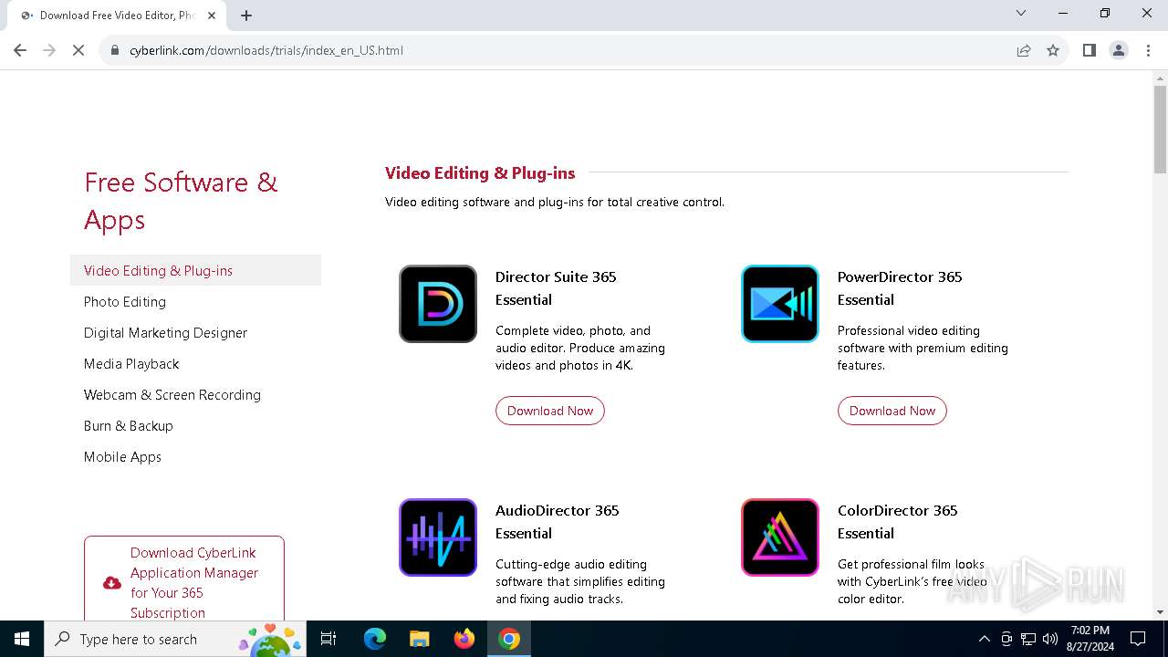Click the PowerDirector 365 app icon
Viewport: 1168px width, 657px height.
pyautogui.click(x=780, y=304)
